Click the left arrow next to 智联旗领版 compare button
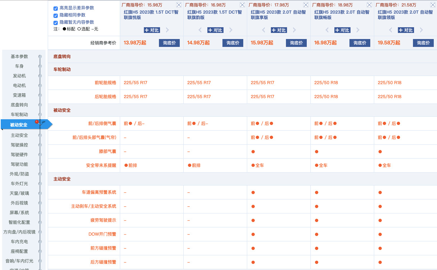 [x=390, y=30]
